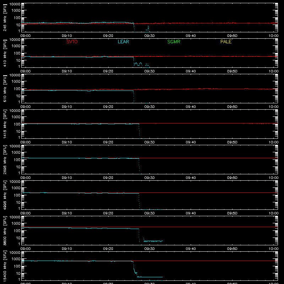This screenshot has height=284, width=284.
Task: Click the 09:50 tick label under the 8800 MHz plot
Action: 232,249
